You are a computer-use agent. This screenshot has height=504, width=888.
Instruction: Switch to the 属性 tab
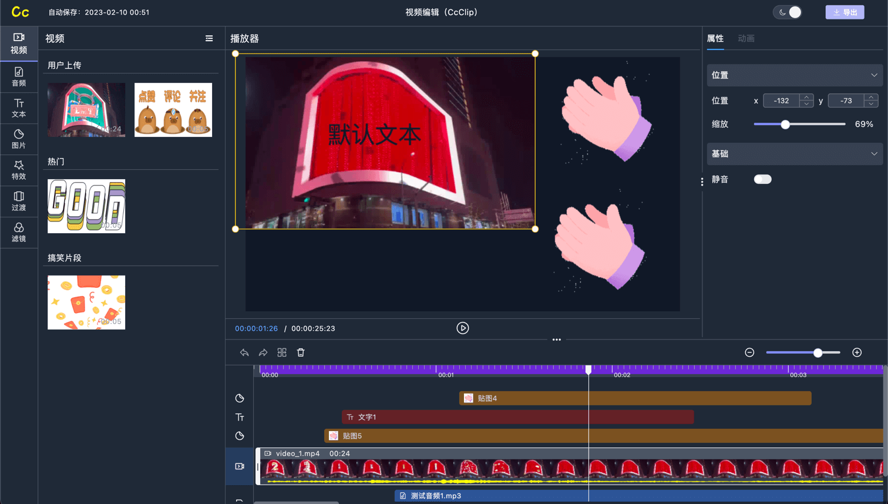pyautogui.click(x=715, y=38)
